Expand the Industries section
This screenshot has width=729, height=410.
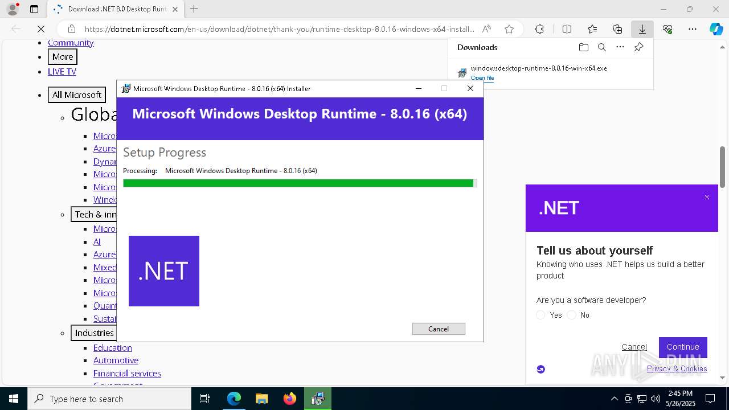(x=94, y=333)
